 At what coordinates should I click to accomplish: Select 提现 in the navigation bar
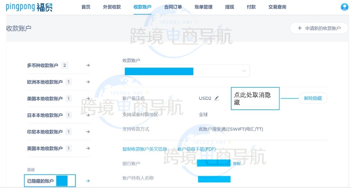point(229,7)
